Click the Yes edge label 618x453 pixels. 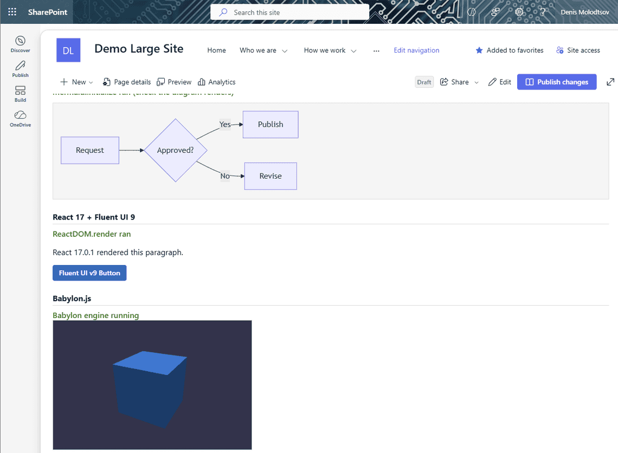coord(225,125)
